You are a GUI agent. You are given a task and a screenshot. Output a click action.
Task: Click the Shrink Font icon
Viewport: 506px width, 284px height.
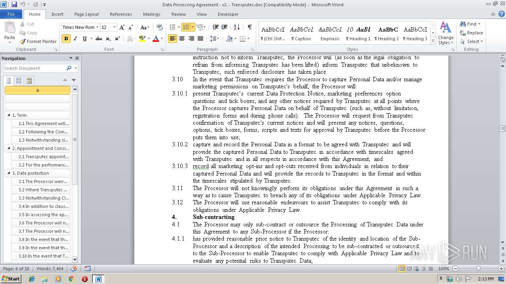tap(130, 27)
